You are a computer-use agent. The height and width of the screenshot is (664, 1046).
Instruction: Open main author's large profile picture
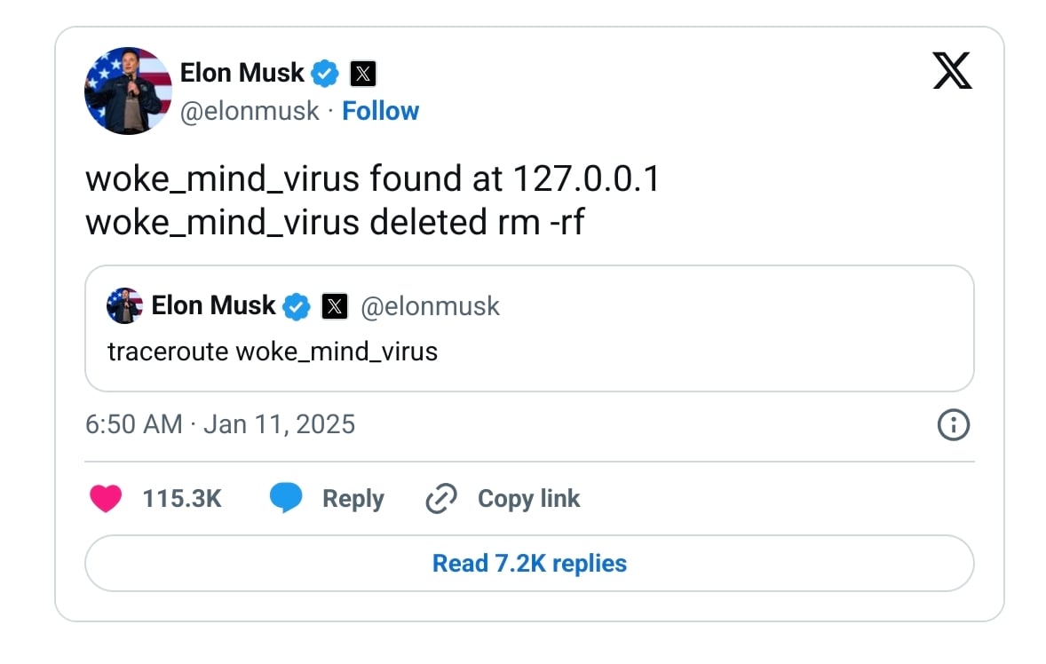click(128, 91)
